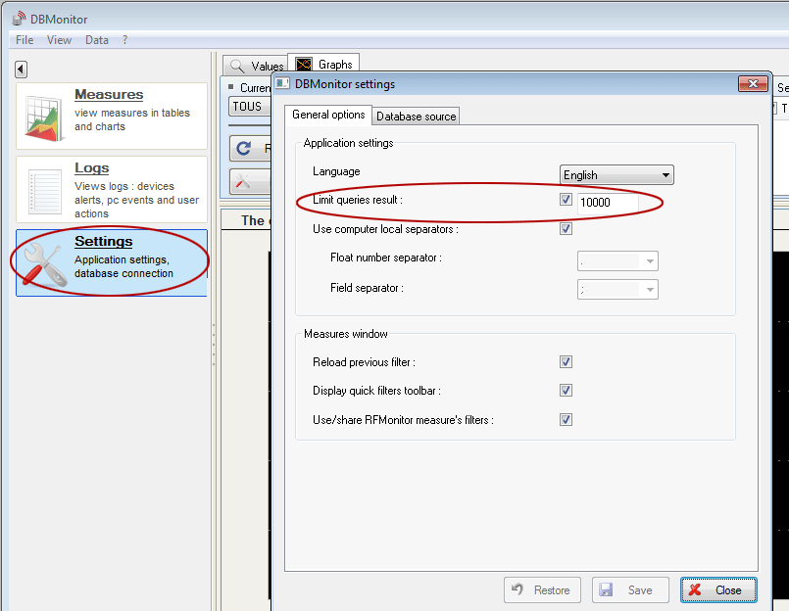Click the blue refresh arrow icon
The image size is (789, 611).
click(x=244, y=148)
